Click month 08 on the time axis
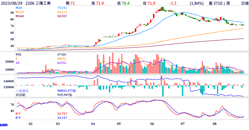Image resolution: width=249 pixels, height=130 pixels. (x=214, y=123)
